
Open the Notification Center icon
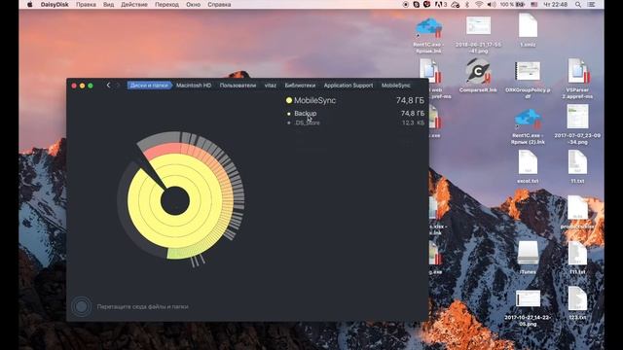pyautogui.click(x=591, y=4)
